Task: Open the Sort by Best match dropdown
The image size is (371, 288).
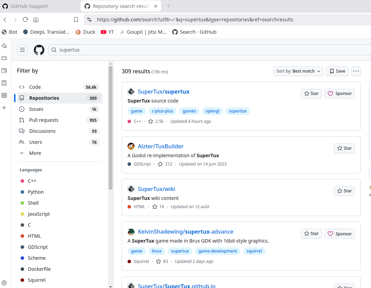Action: [298, 71]
